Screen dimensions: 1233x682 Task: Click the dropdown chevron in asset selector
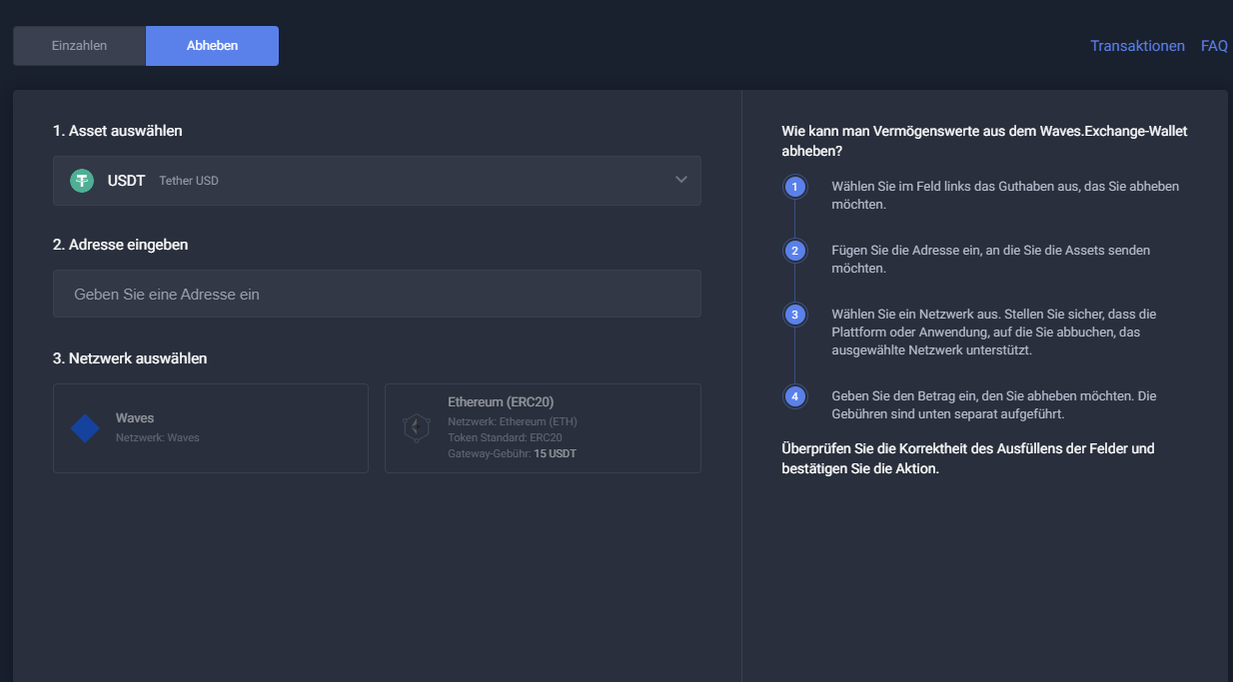(681, 180)
